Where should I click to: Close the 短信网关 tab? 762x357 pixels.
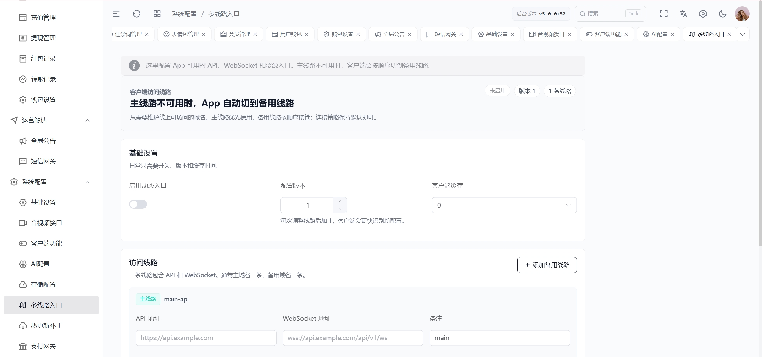(x=461, y=35)
